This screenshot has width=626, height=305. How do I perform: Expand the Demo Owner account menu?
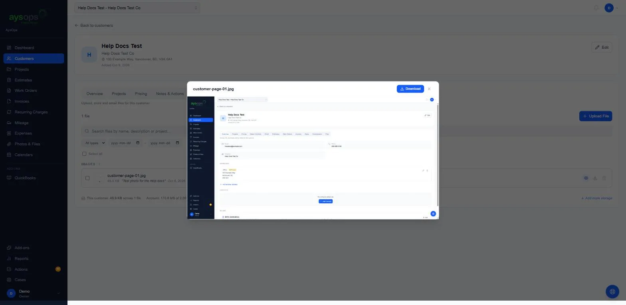(34, 293)
